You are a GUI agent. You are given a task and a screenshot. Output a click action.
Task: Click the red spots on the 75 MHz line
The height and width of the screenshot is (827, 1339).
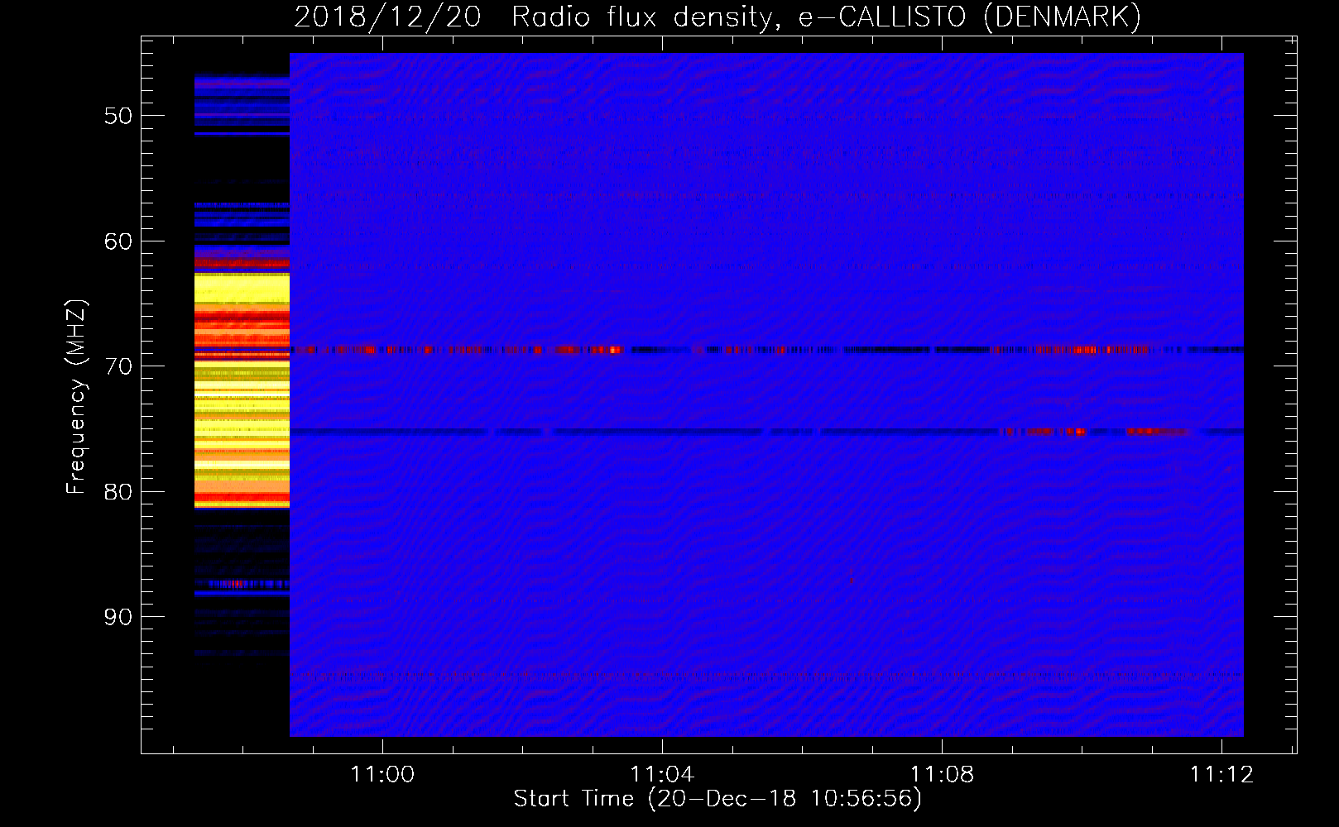point(1097,431)
